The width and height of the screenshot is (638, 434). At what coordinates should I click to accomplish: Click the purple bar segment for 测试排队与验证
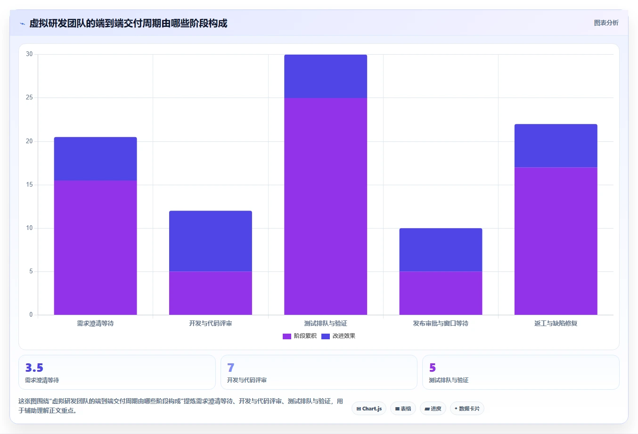point(326,206)
